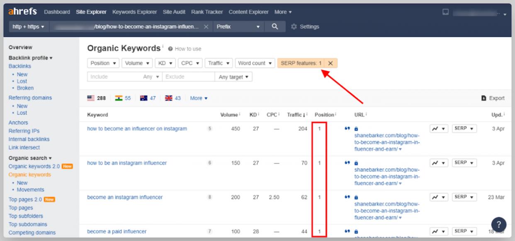515x241 pixels.
Task: Click the notifications monitor icon in header
Action: [x=446, y=12]
